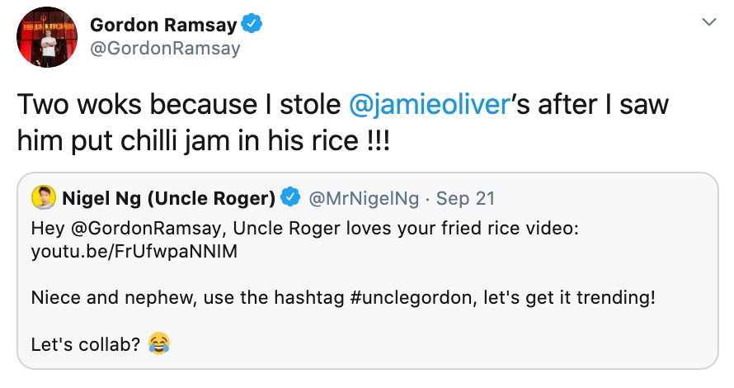Click the verified badge beside Gordon Ramsay
Viewport: 734px width, 388px height.
[x=252, y=24]
